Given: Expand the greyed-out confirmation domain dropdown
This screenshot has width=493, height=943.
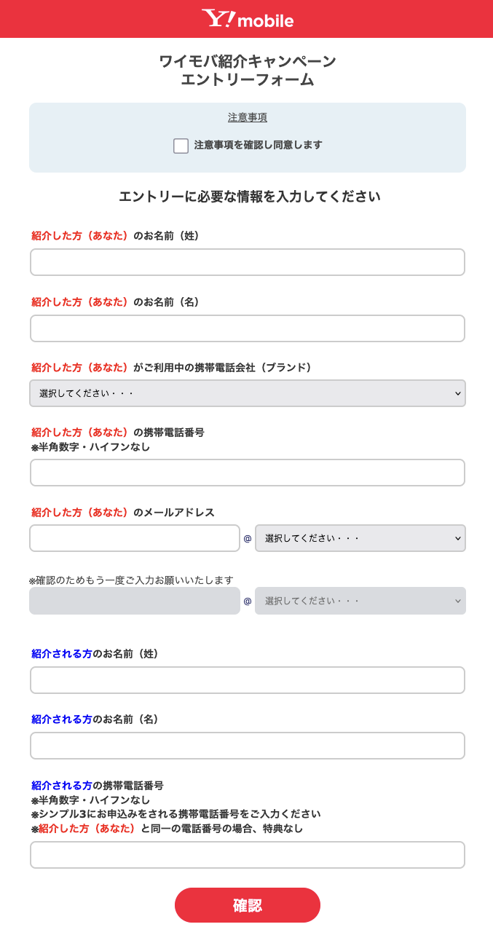Looking at the screenshot, I should click(x=360, y=601).
